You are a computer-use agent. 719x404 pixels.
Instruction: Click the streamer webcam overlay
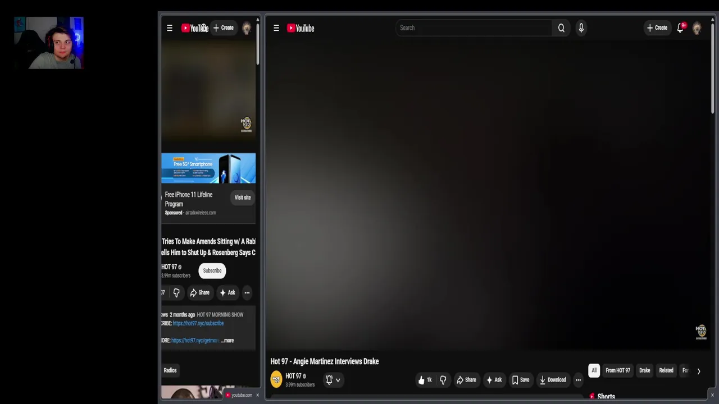pos(49,43)
